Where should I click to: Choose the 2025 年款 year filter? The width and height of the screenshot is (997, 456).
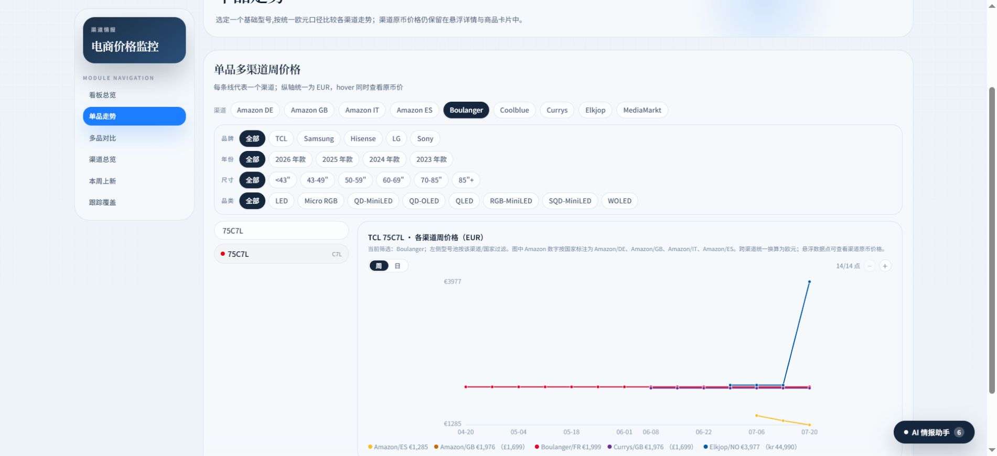coord(338,159)
